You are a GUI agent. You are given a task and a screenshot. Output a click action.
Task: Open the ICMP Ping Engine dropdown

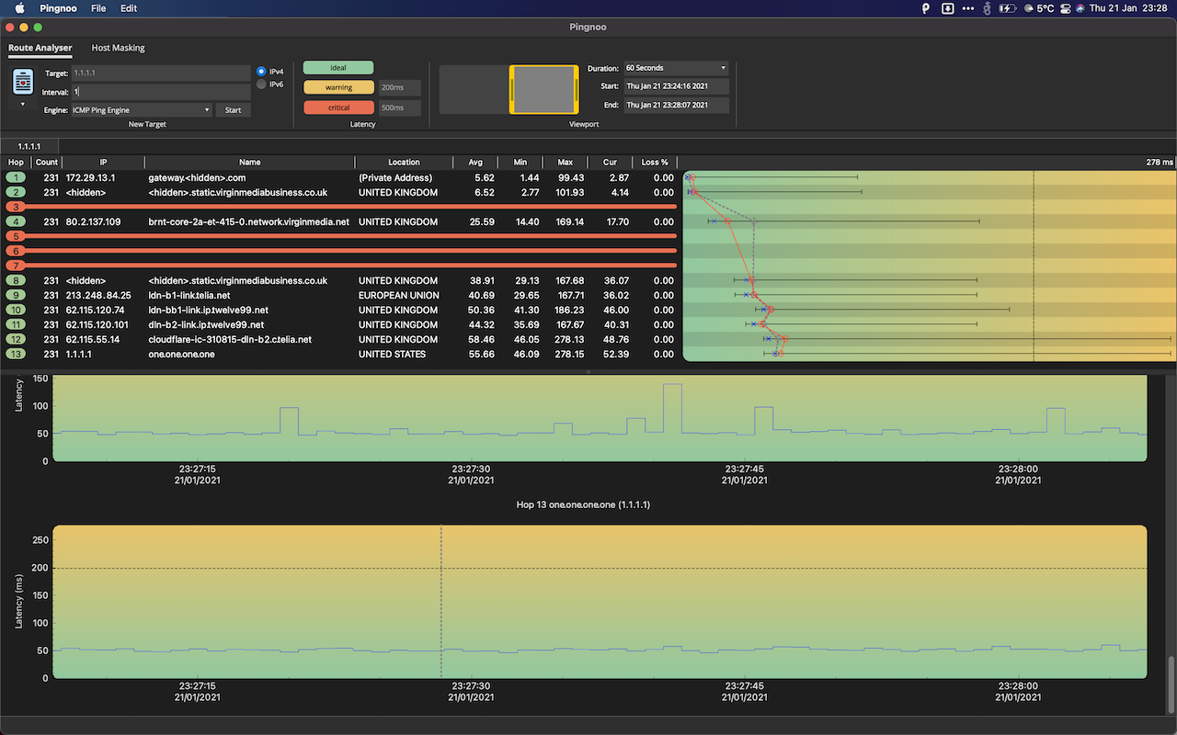tap(142, 110)
